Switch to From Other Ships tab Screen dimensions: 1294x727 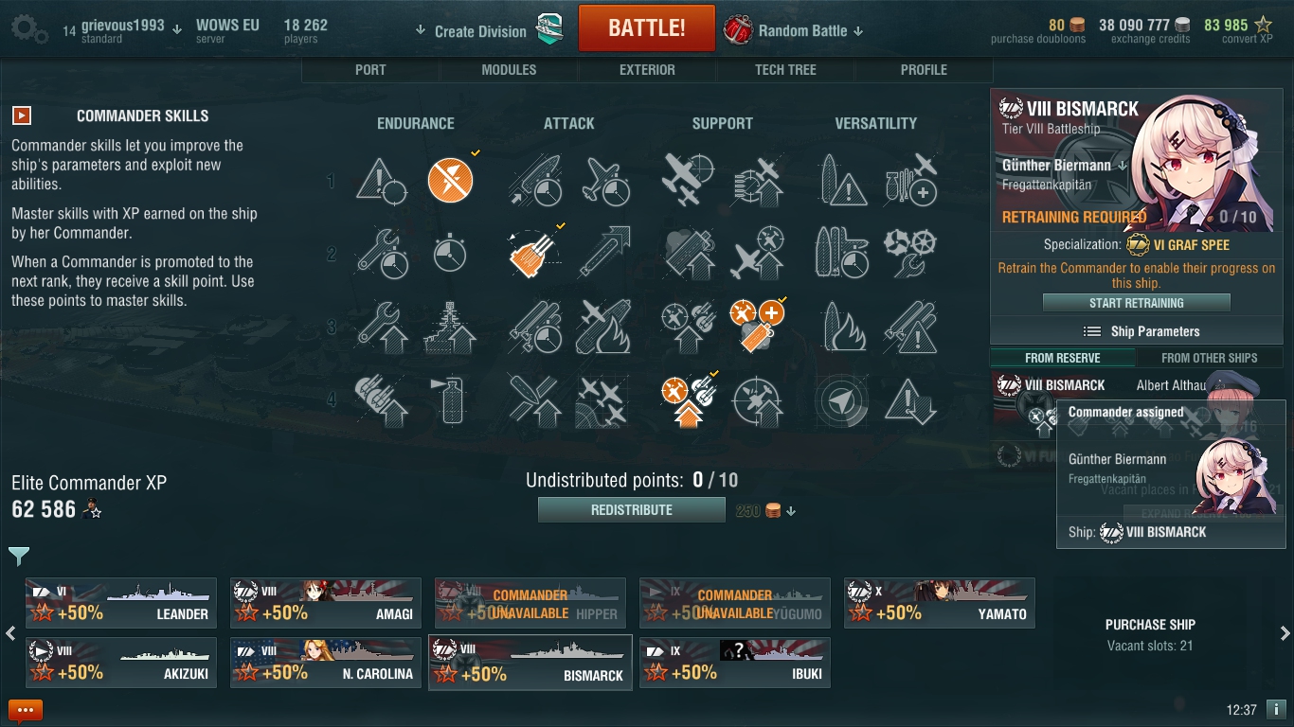pyautogui.click(x=1209, y=358)
